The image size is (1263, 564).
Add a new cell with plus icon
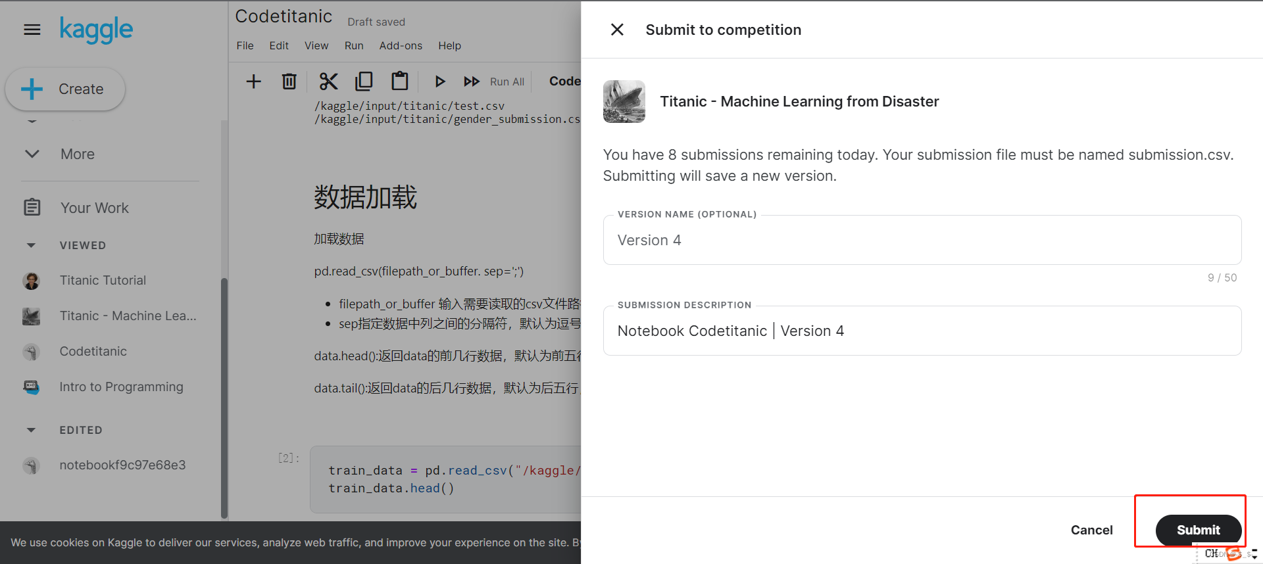coord(253,82)
